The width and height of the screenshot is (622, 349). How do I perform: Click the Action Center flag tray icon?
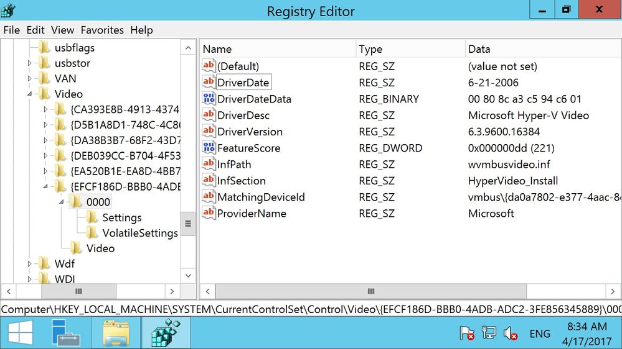point(467,333)
